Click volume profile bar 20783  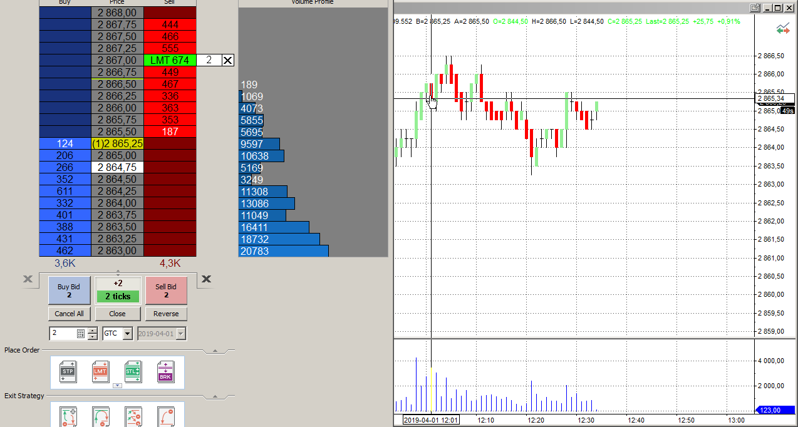click(284, 250)
